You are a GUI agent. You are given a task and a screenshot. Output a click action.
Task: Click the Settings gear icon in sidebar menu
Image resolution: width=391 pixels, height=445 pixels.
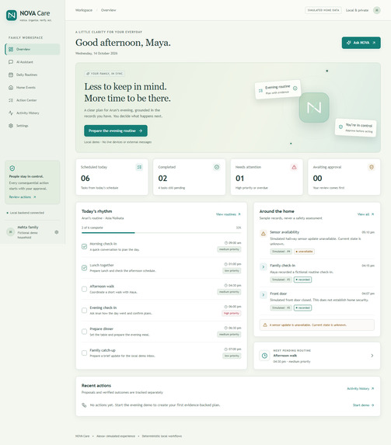tap(11, 126)
